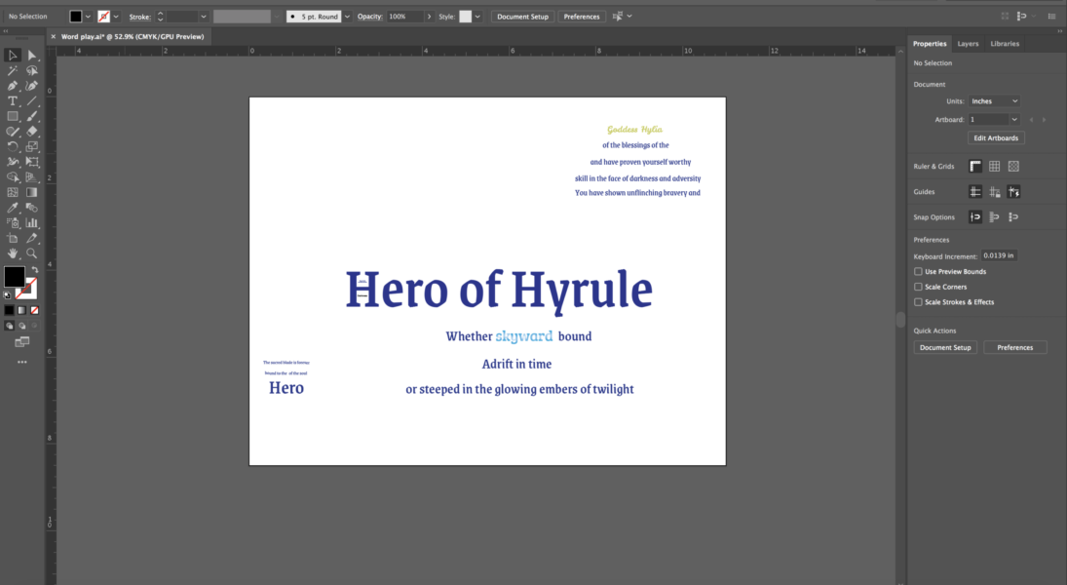Enable the Scale Corners checkbox
Image resolution: width=1067 pixels, height=585 pixels.
pyautogui.click(x=917, y=286)
